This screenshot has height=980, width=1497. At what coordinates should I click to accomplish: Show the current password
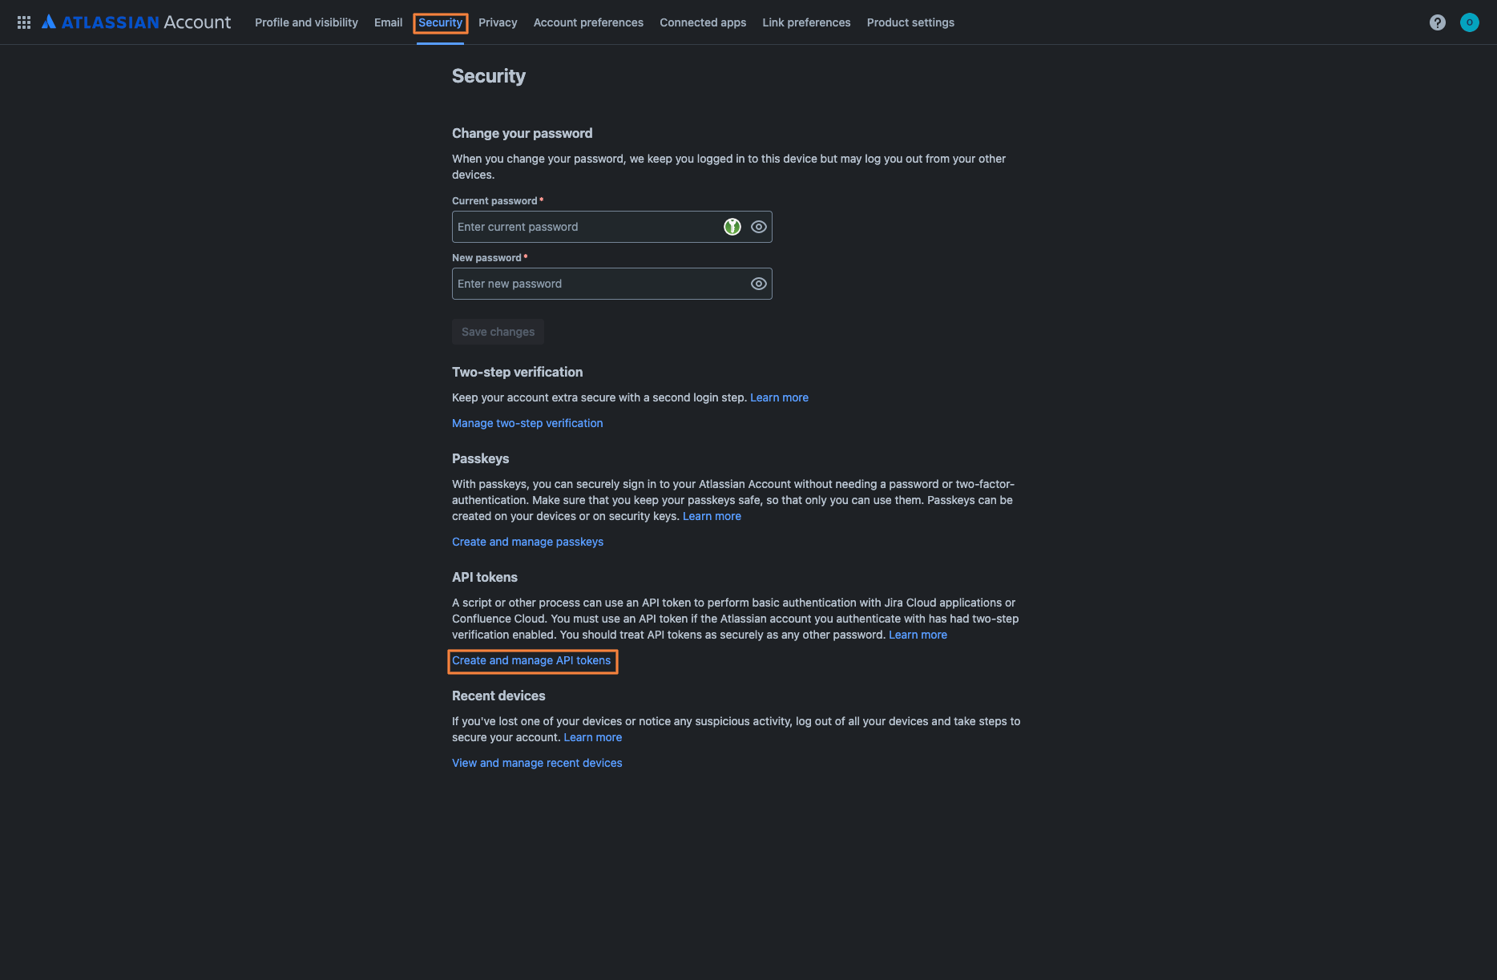click(757, 226)
